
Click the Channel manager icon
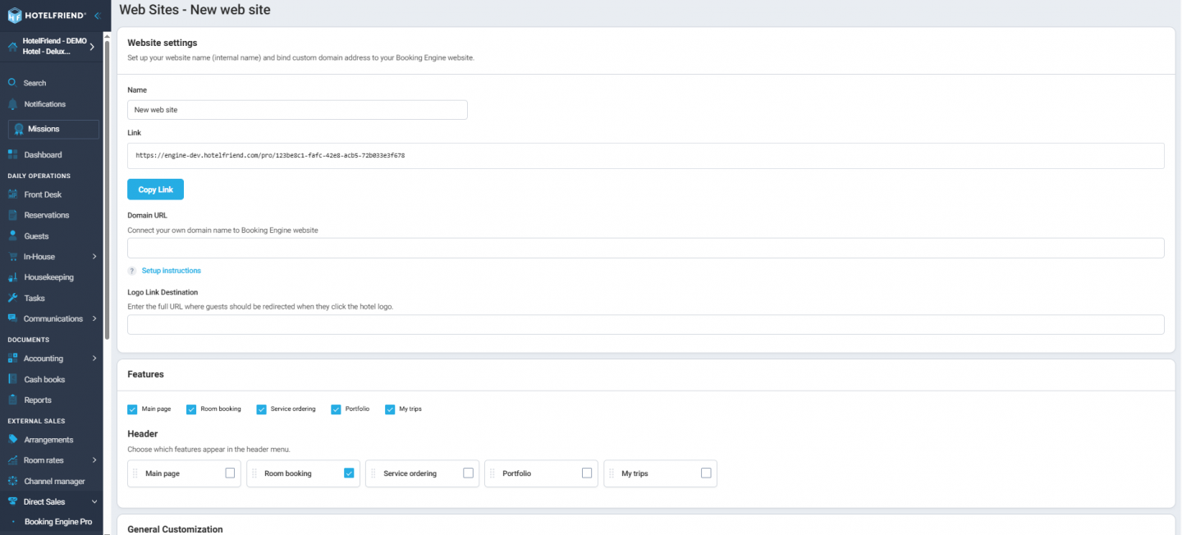[13, 480]
